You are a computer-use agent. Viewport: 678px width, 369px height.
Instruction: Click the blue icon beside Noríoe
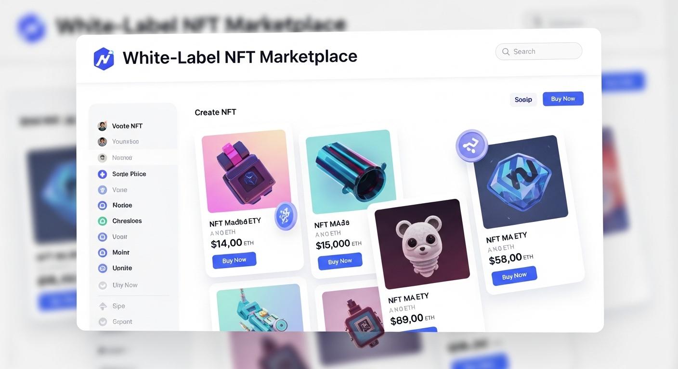pos(102,205)
